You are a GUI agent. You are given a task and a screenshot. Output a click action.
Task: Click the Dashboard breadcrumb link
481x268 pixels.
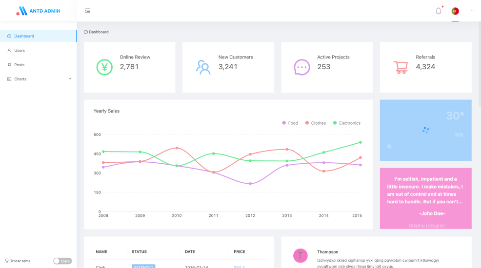click(x=98, y=32)
